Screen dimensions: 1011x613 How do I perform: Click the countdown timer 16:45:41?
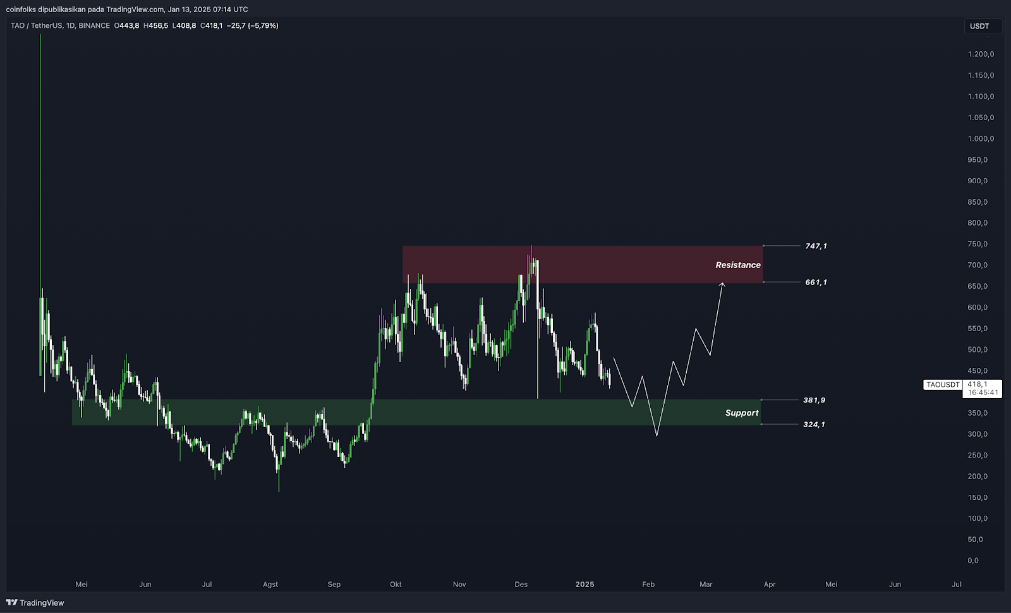(x=983, y=392)
